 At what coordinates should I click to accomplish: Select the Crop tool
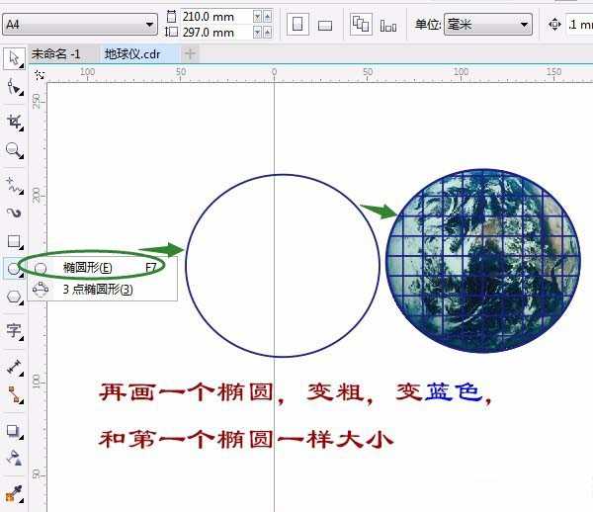click(x=14, y=122)
